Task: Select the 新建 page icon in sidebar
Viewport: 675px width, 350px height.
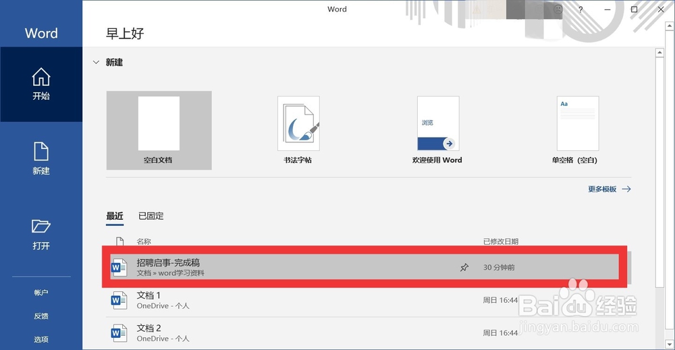Action: (x=41, y=151)
